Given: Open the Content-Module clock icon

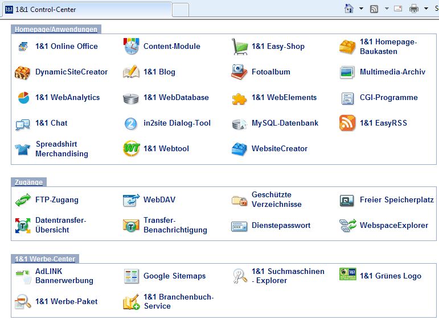Looking at the screenshot, I should (131, 47).
